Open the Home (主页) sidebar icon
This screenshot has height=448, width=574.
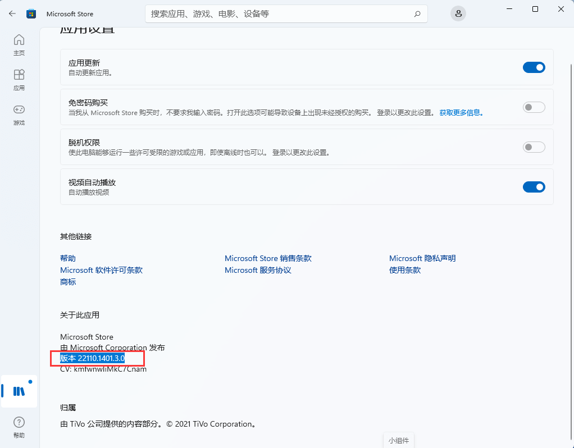(x=19, y=44)
